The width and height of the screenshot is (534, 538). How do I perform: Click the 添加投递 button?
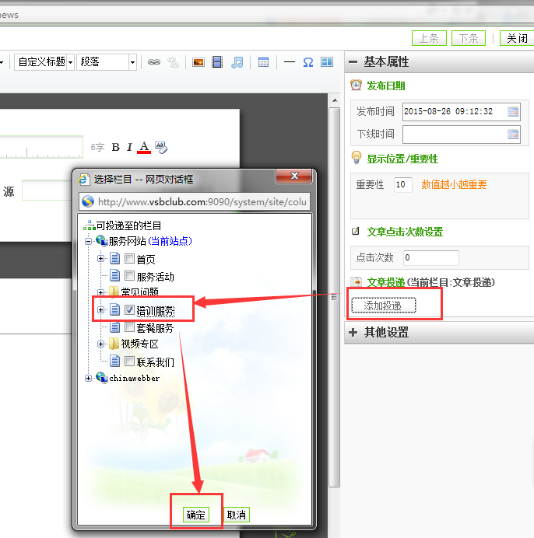pos(384,306)
